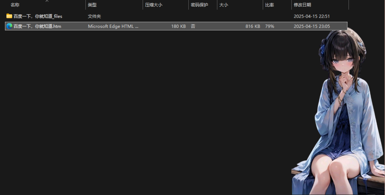Click the 79% ratio value
Image resolution: width=385 pixels, height=195 pixels.
[x=270, y=26]
